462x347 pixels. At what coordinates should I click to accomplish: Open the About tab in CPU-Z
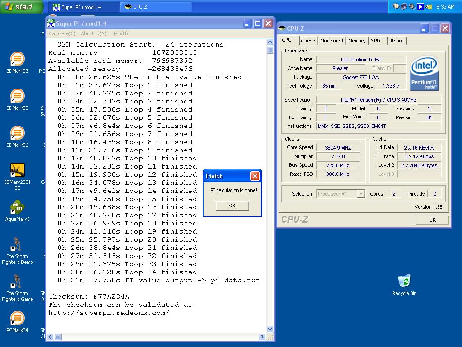pos(396,41)
